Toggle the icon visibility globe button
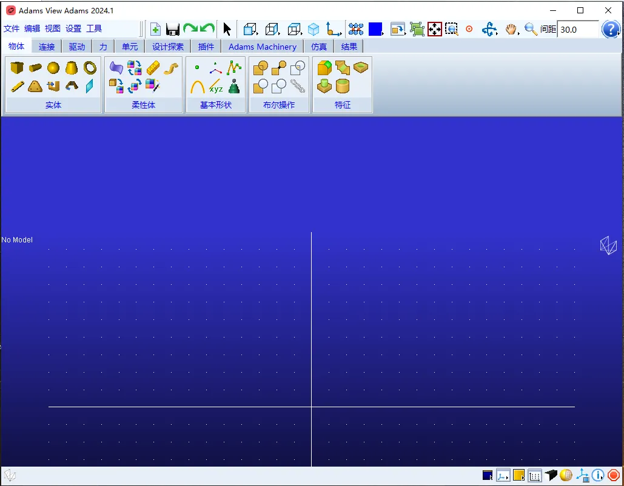624x486 pixels. (566, 475)
